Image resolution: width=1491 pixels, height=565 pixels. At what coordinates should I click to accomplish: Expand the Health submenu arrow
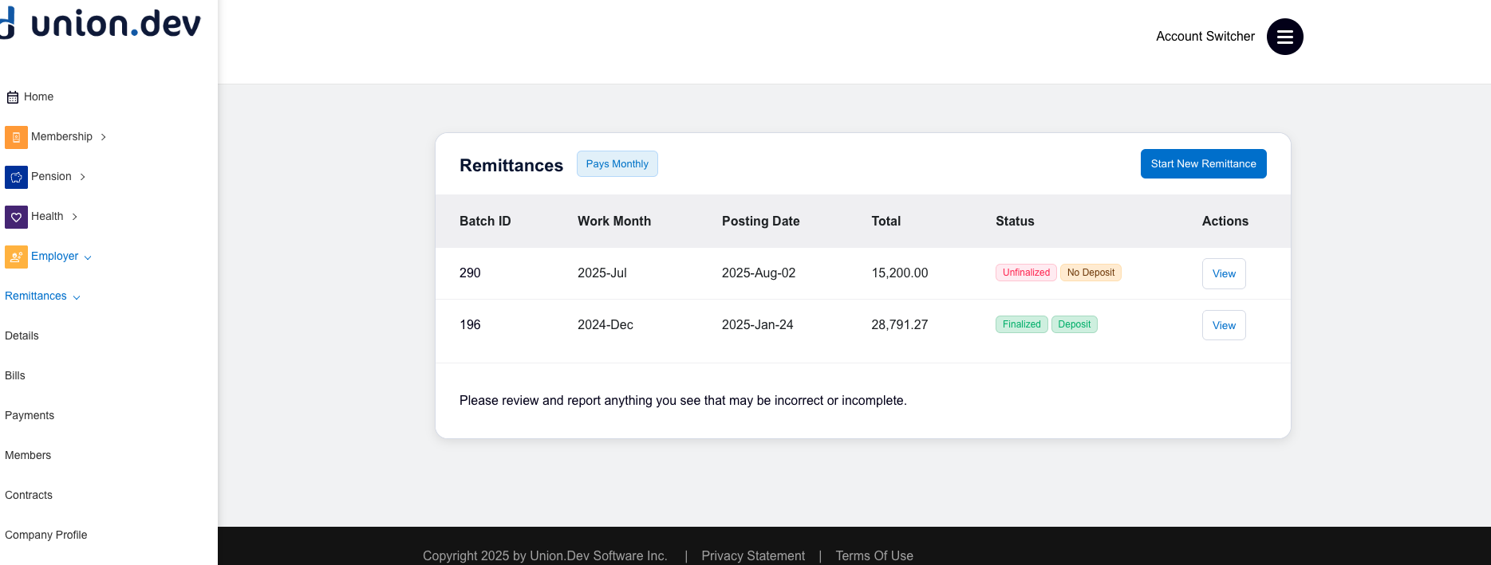tap(75, 217)
